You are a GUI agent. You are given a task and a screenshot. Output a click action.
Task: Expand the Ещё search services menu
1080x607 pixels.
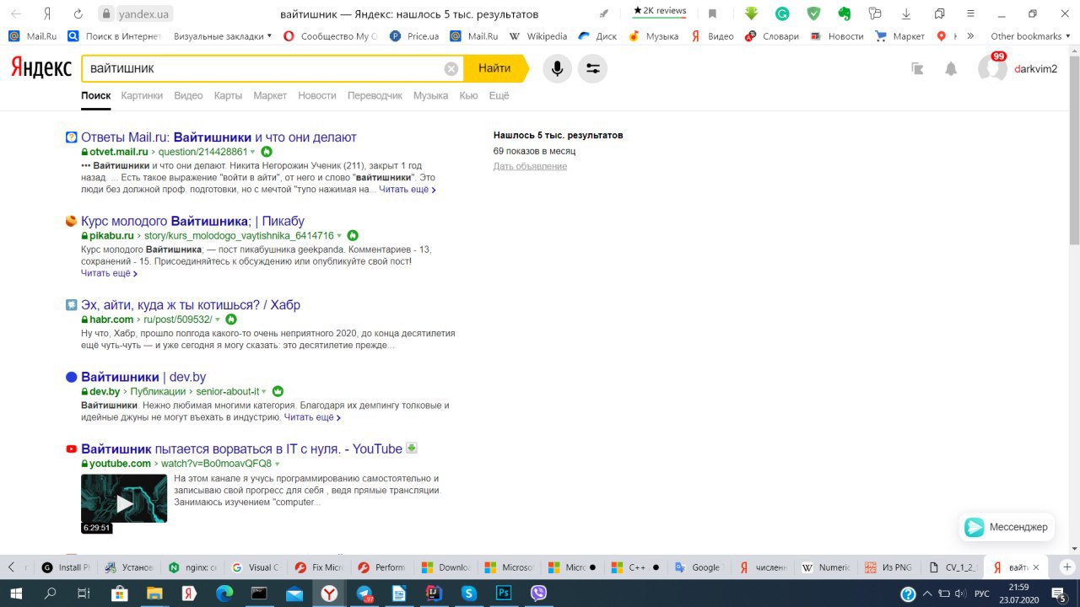pyautogui.click(x=499, y=95)
